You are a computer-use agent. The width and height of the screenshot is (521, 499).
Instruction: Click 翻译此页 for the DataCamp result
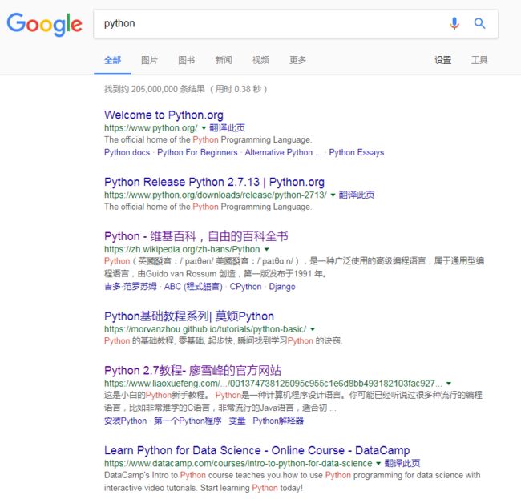(402, 463)
